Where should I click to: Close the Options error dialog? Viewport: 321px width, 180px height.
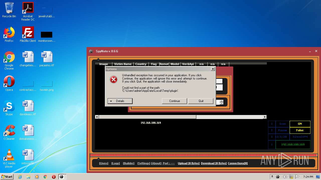pyautogui.click(x=213, y=69)
